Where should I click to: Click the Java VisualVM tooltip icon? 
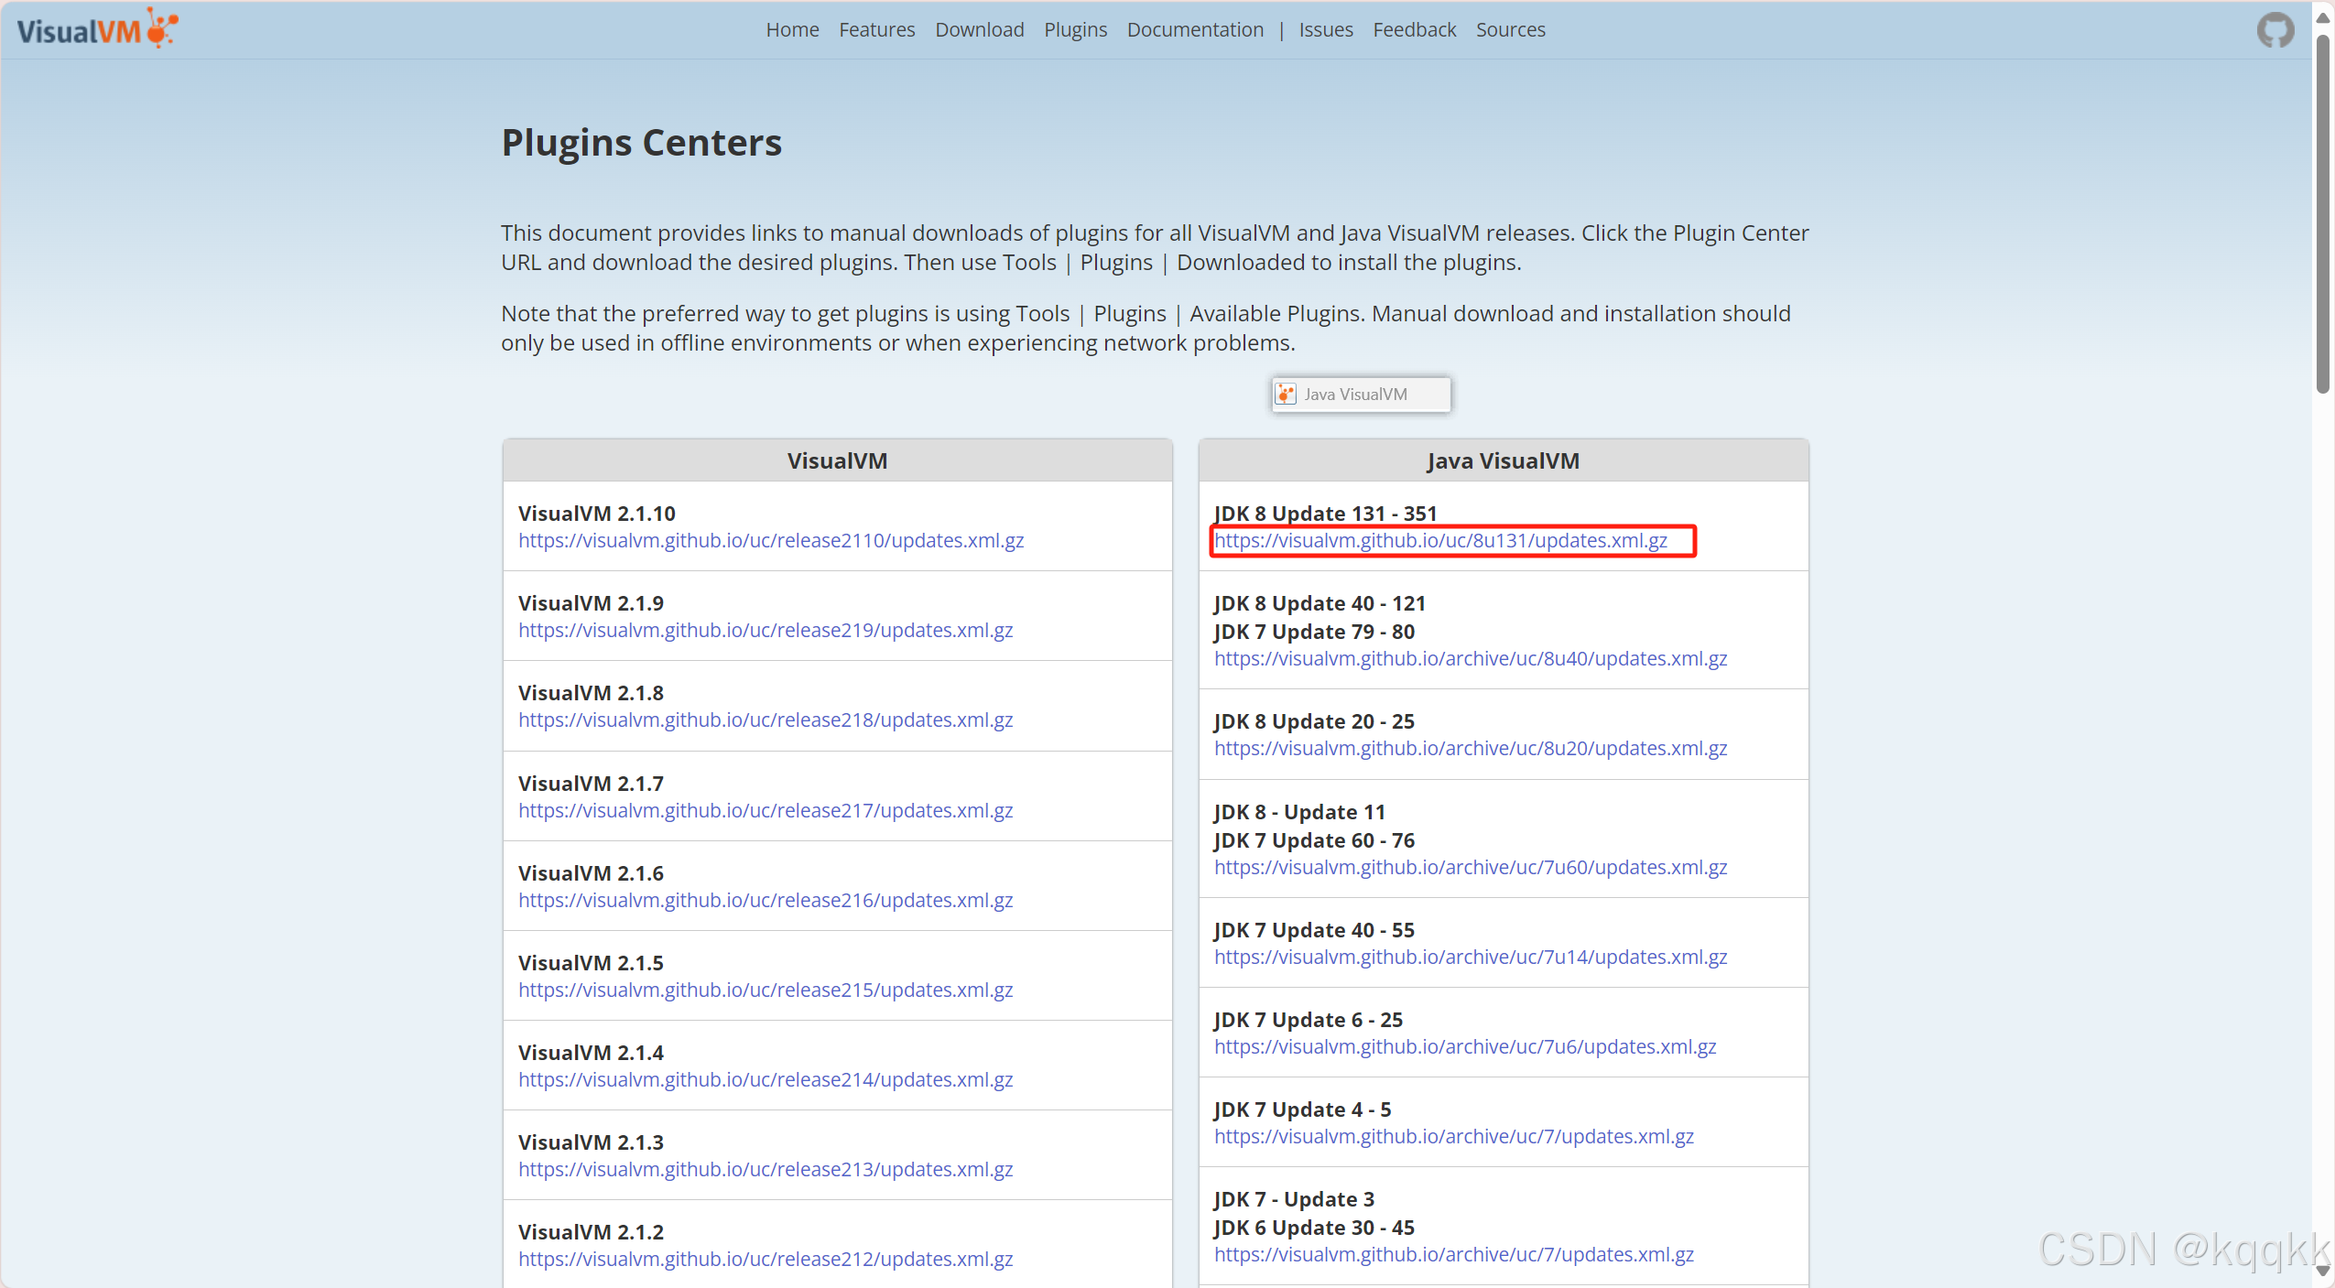1287,395
